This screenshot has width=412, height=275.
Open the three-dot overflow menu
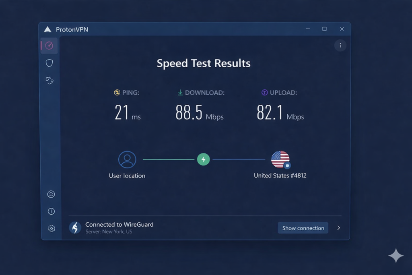[340, 45]
